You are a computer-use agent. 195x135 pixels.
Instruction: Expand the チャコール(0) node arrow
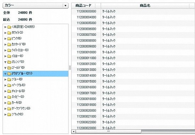pyautogui.click(x=5, y=91)
